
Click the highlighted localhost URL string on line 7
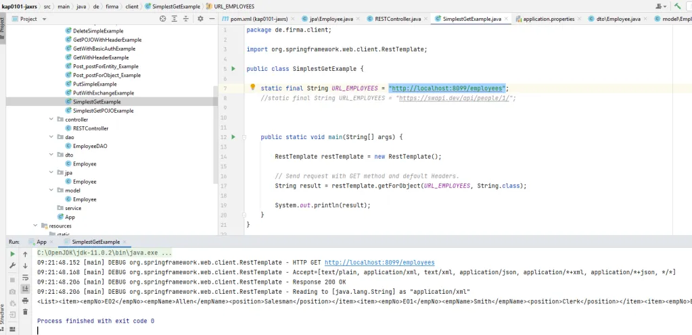(x=446, y=88)
